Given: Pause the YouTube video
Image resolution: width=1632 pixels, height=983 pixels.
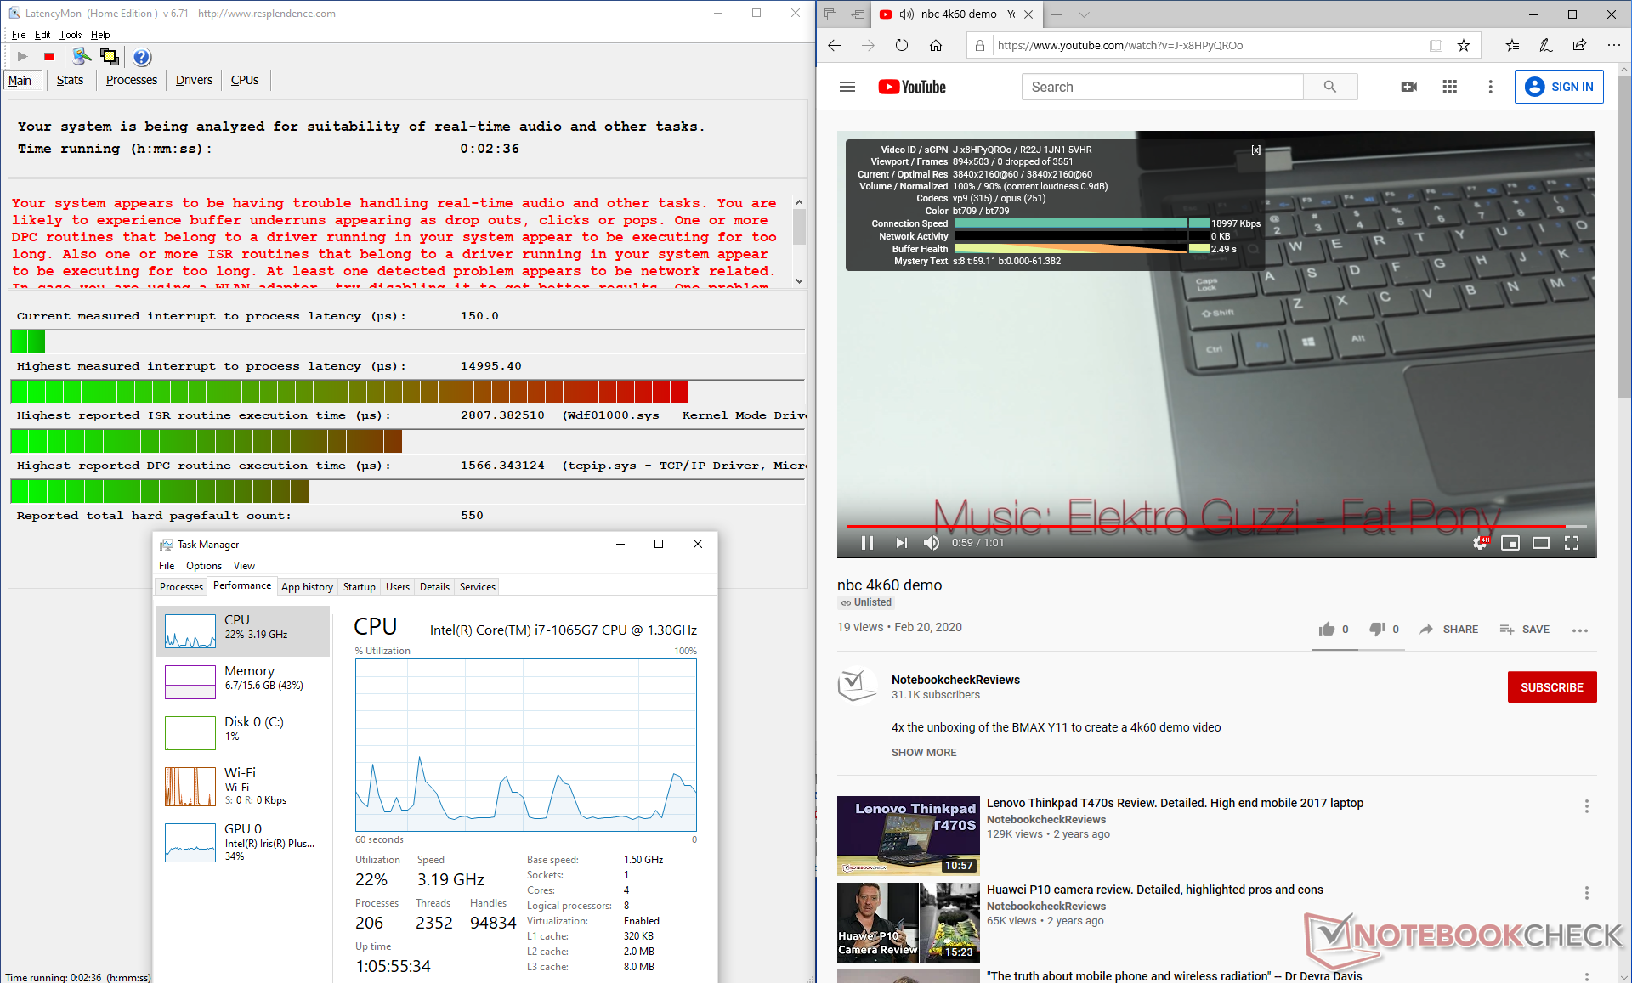Looking at the screenshot, I should (867, 543).
